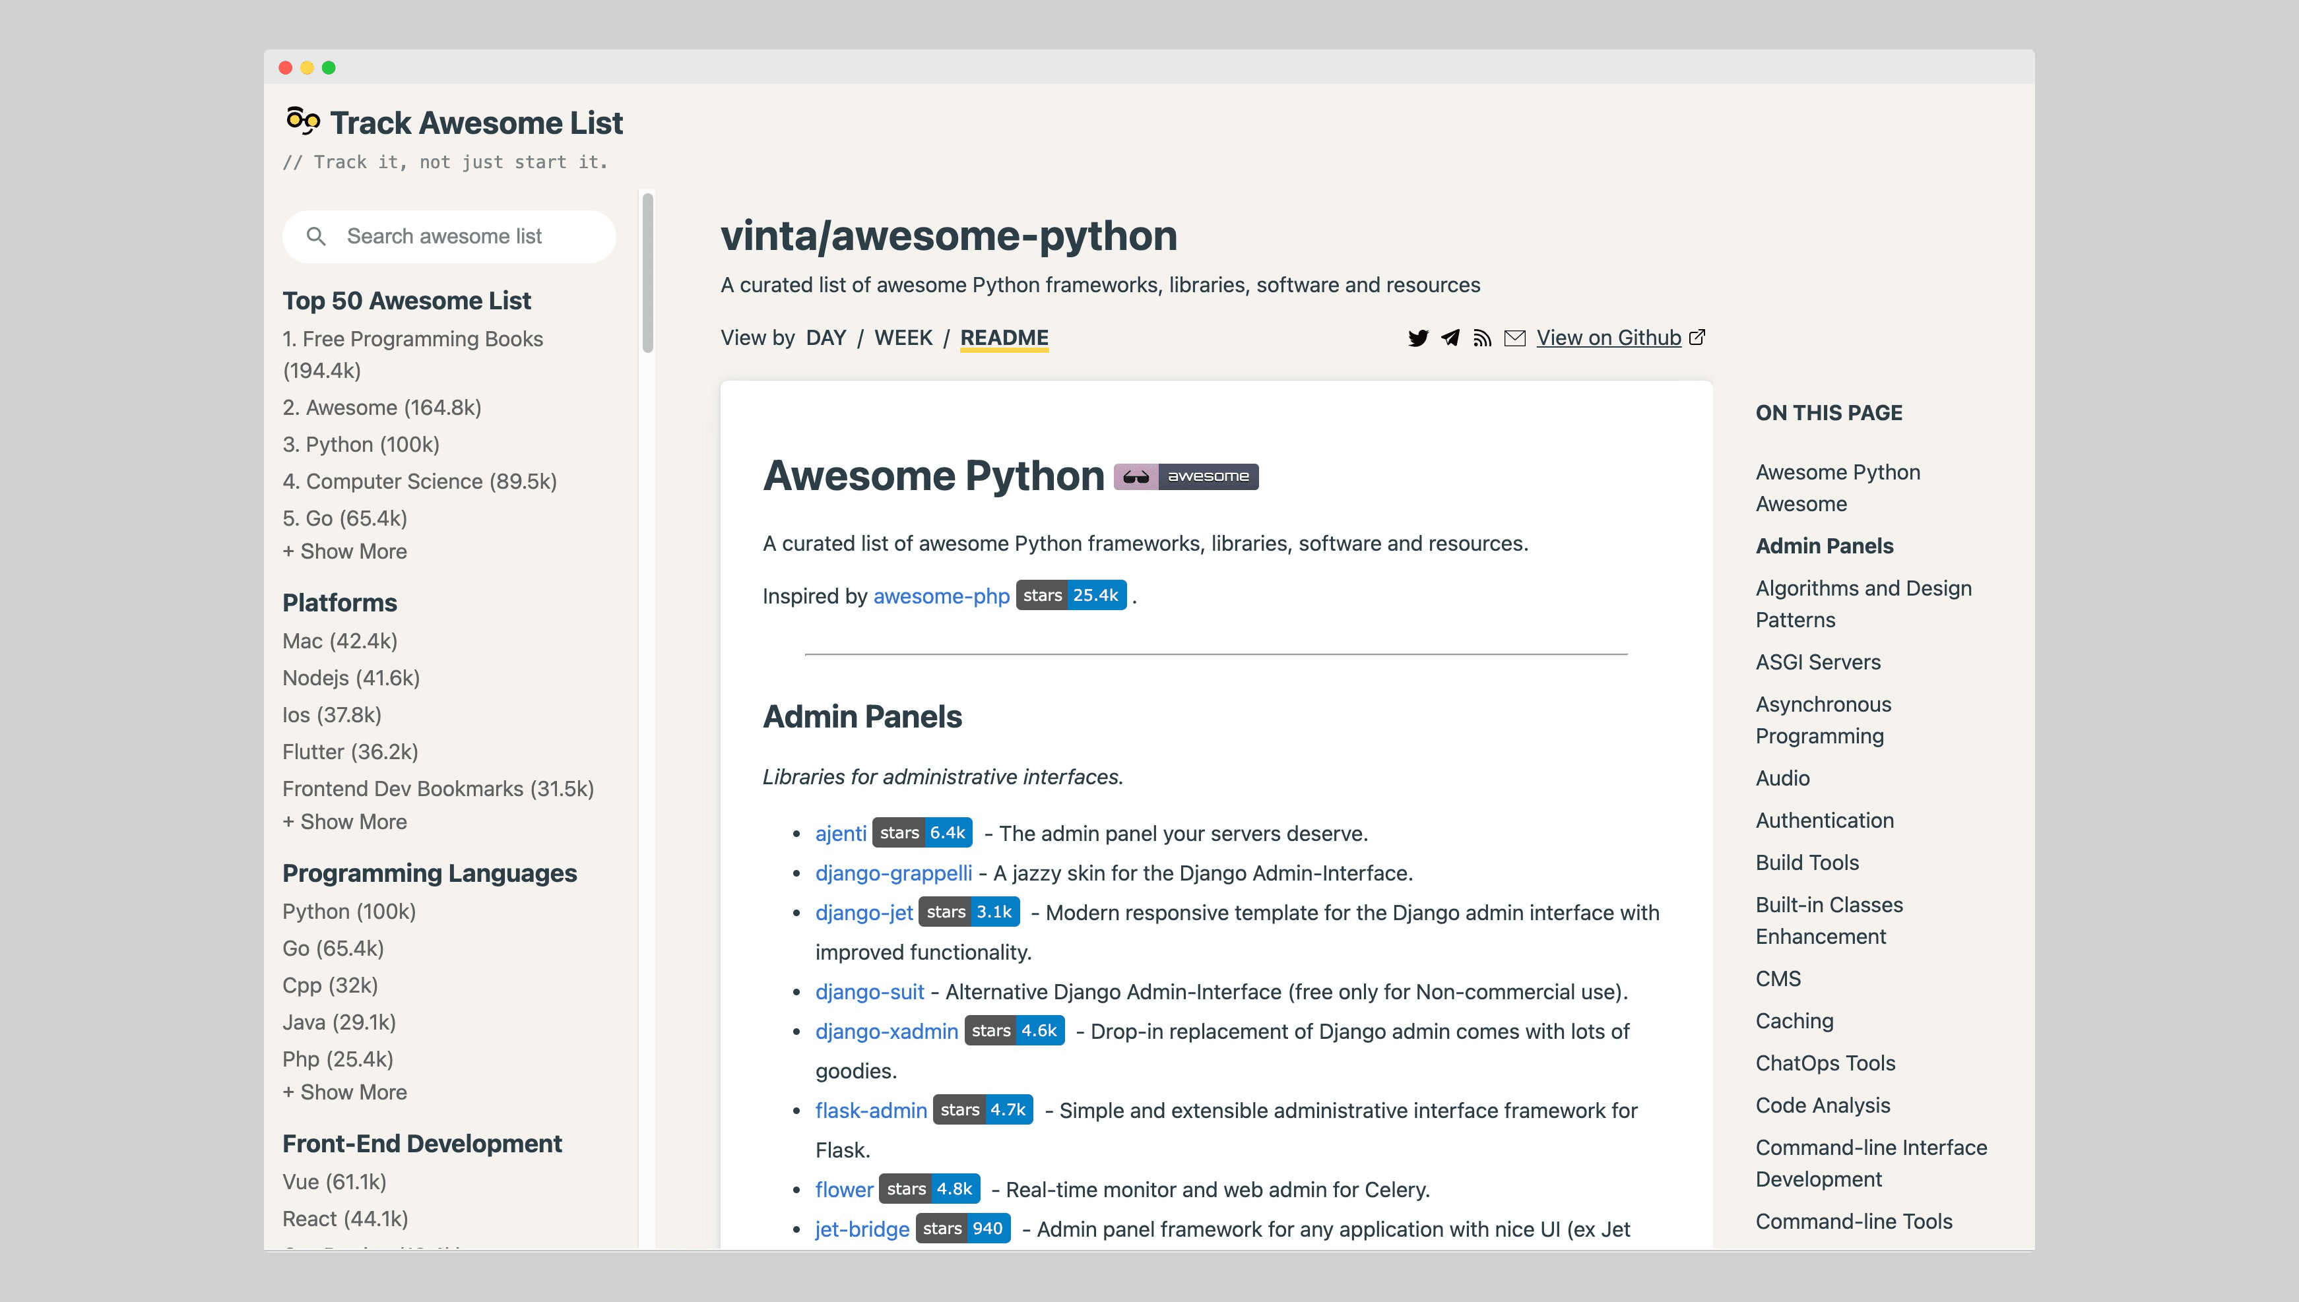
Task: Switch view to DAY
Action: (826, 338)
